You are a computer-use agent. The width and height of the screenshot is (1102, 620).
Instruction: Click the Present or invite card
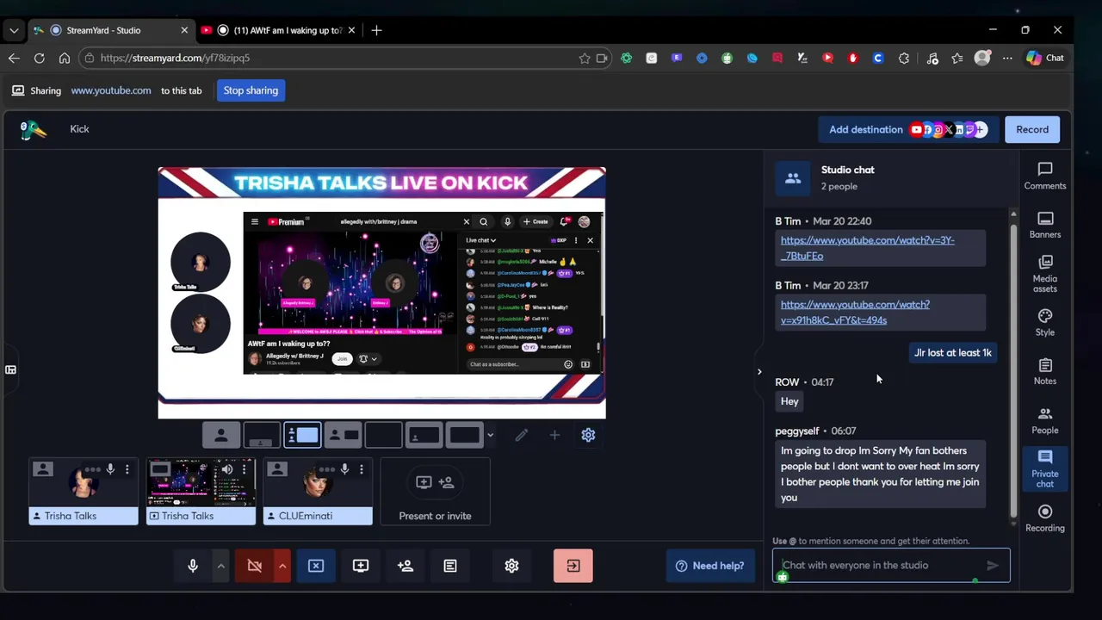point(435,491)
